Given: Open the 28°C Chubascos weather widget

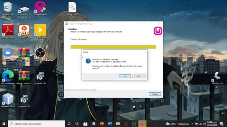Looking at the screenshot, I should pyautogui.click(x=177, y=124).
